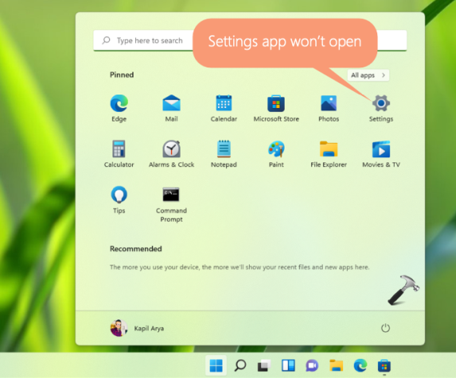This screenshot has width=456, height=378.
Task: Open the Kapil Arya user account menu
Action: pyautogui.click(x=137, y=328)
